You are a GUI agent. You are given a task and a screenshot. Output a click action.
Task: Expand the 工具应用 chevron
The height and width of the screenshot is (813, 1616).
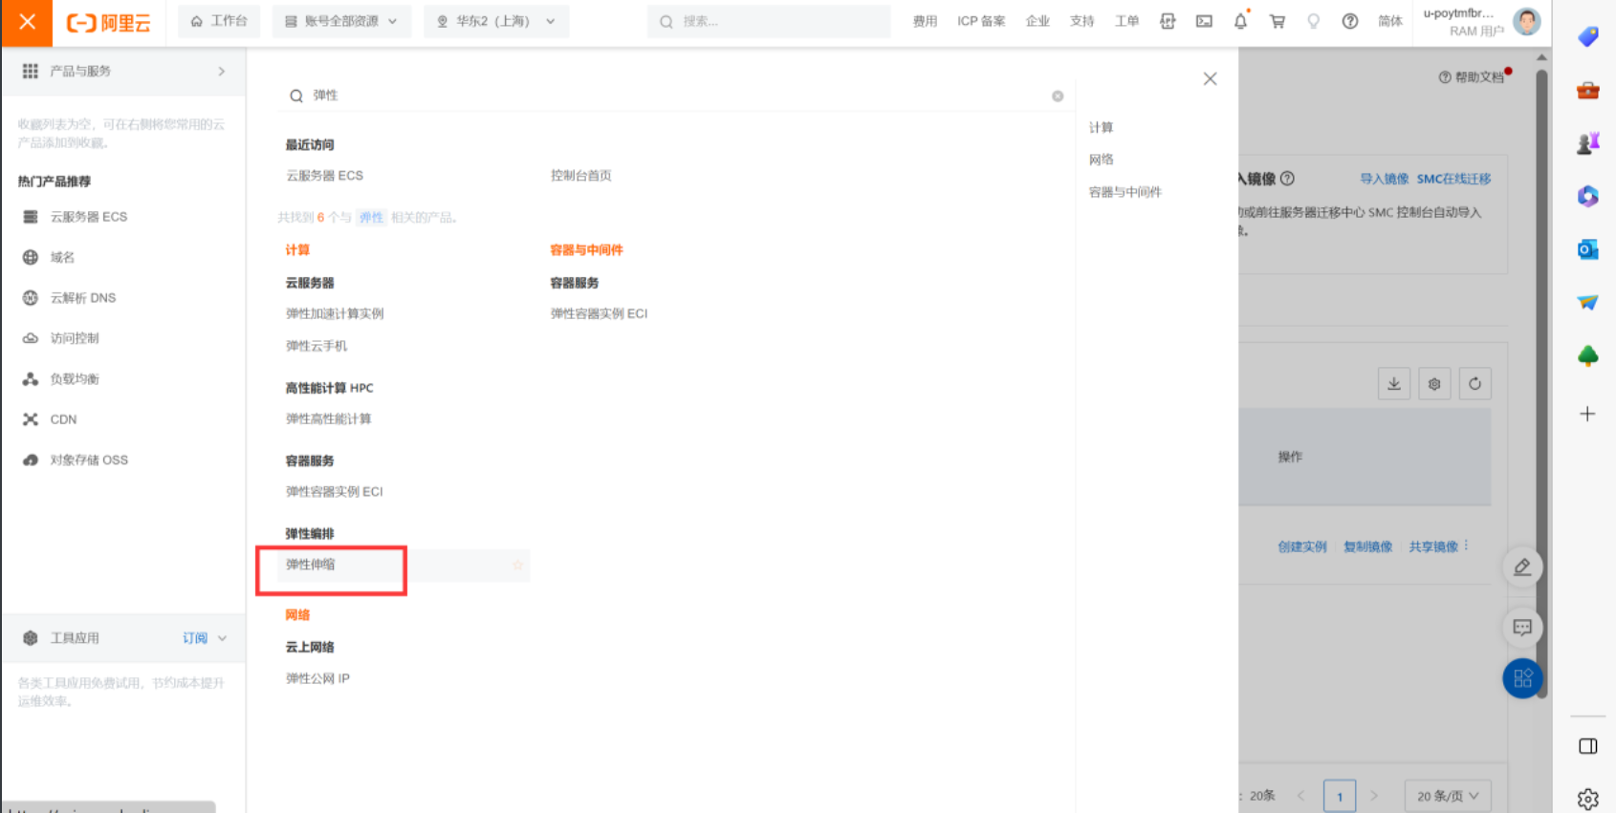point(223,638)
